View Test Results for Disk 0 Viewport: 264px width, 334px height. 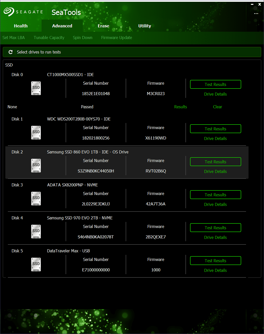point(216,84)
